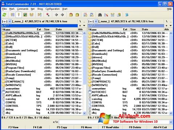Click the F5 Copy button

pyautogui.click(x=62, y=127)
